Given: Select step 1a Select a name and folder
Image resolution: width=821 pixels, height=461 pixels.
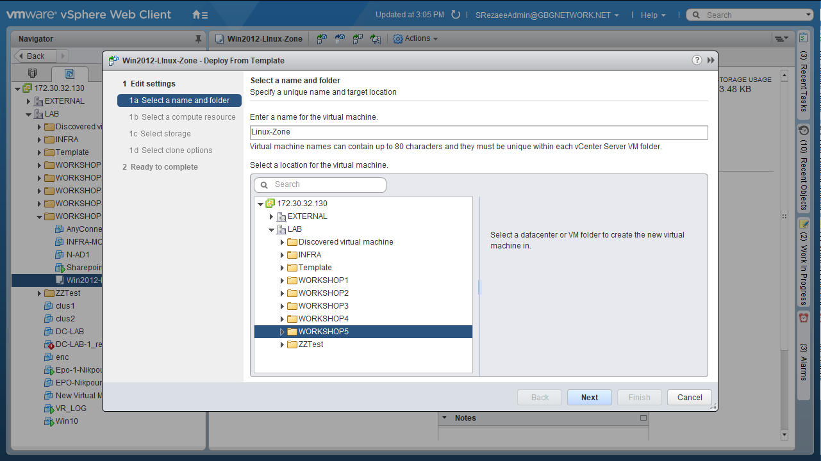Looking at the screenshot, I should (179, 101).
